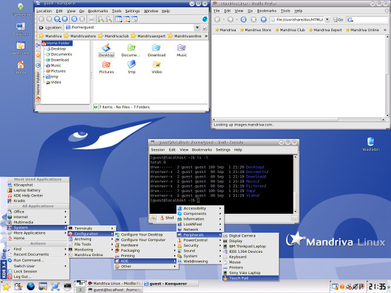Expand the Office submenu in K menu

[x=38, y=212]
